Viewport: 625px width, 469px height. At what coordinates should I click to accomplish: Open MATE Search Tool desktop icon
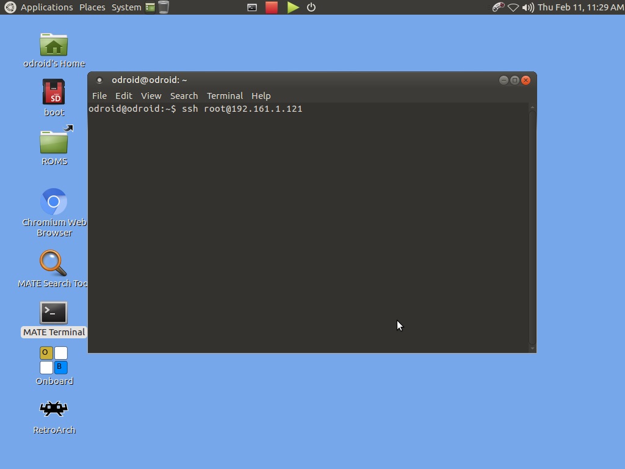point(54,263)
